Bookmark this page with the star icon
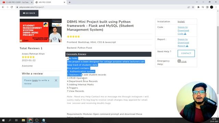This screenshot has width=219, height=123. coord(193,7)
